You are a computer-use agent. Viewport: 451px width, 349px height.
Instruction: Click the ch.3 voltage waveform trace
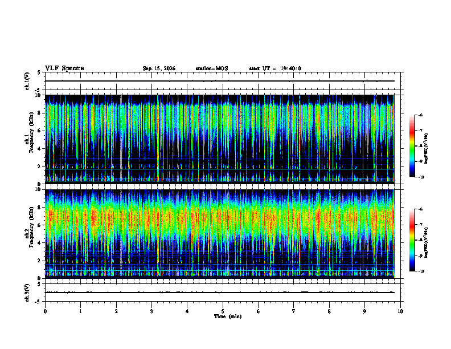[x=220, y=293]
